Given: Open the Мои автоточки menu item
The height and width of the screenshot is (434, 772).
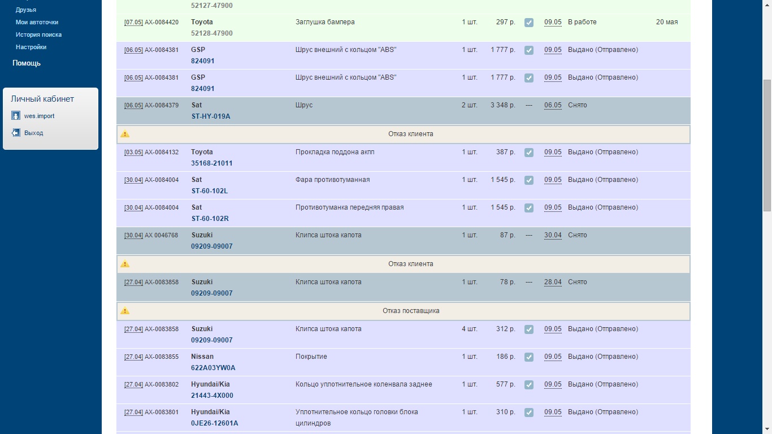Looking at the screenshot, I should (x=37, y=22).
